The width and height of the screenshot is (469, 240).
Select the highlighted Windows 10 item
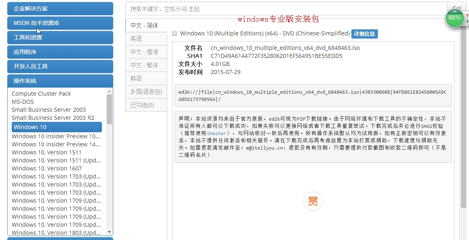click(x=57, y=127)
